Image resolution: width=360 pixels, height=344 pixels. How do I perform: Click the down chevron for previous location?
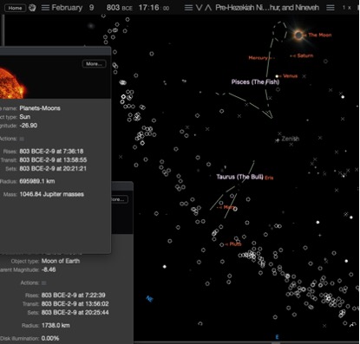pyautogui.click(x=199, y=8)
